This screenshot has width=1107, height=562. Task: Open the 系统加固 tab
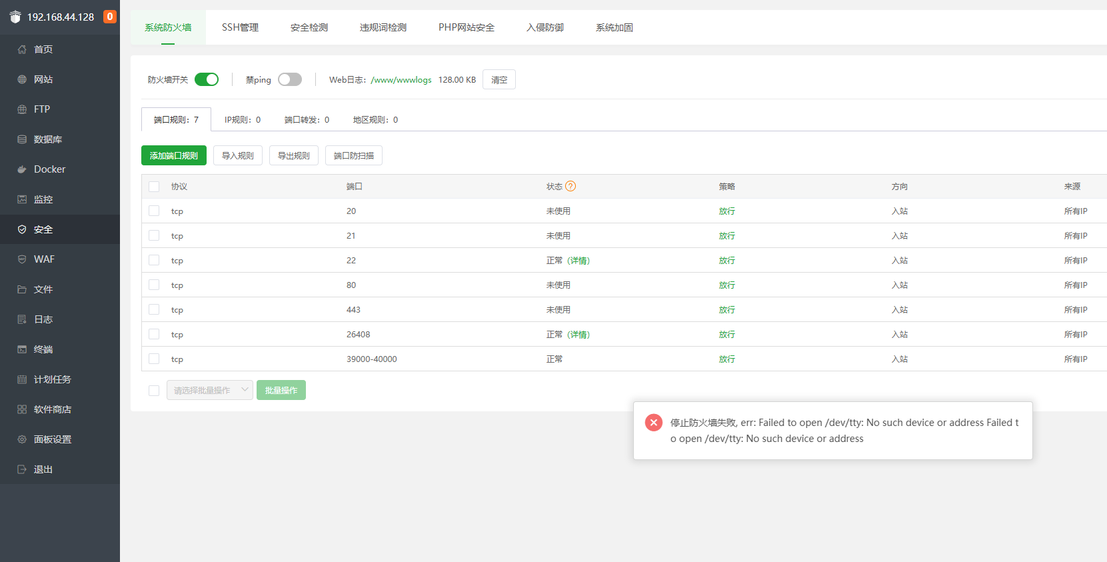pyautogui.click(x=614, y=27)
